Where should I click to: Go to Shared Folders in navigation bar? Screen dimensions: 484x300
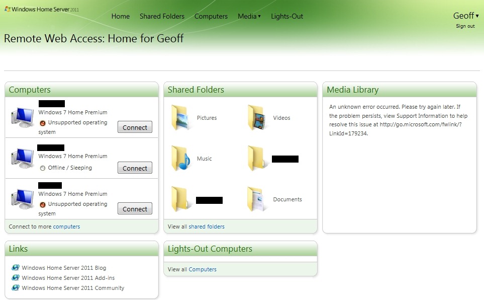pyautogui.click(x=162, y=16)
